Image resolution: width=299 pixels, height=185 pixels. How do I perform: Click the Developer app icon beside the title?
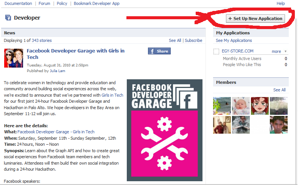(x=8, y=18)
